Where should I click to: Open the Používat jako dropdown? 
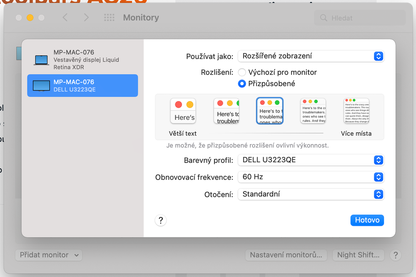(311, 56)
